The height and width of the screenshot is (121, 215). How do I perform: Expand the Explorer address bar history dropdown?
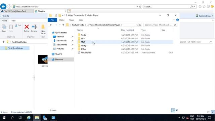click(137, 25)
